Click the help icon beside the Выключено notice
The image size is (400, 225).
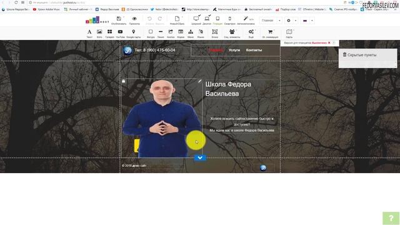point(334,43)
